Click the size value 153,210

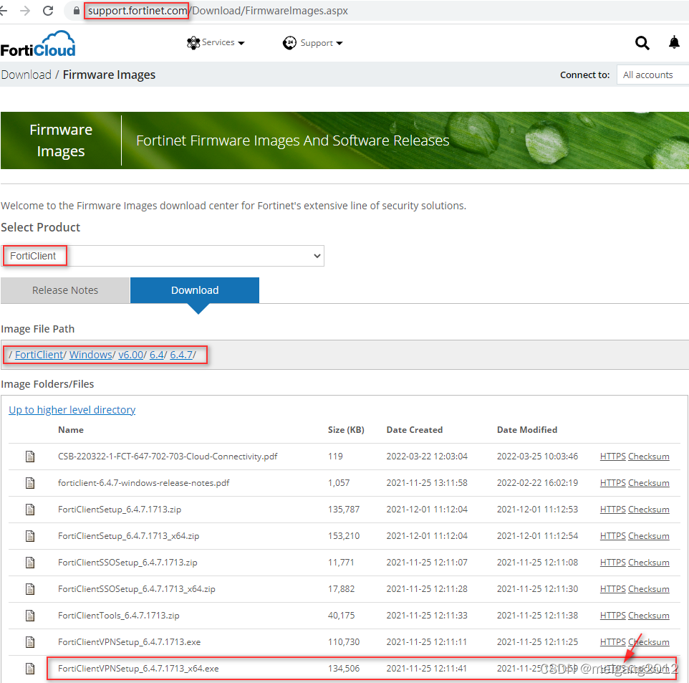pyautogui.click(x=344, y=535)
